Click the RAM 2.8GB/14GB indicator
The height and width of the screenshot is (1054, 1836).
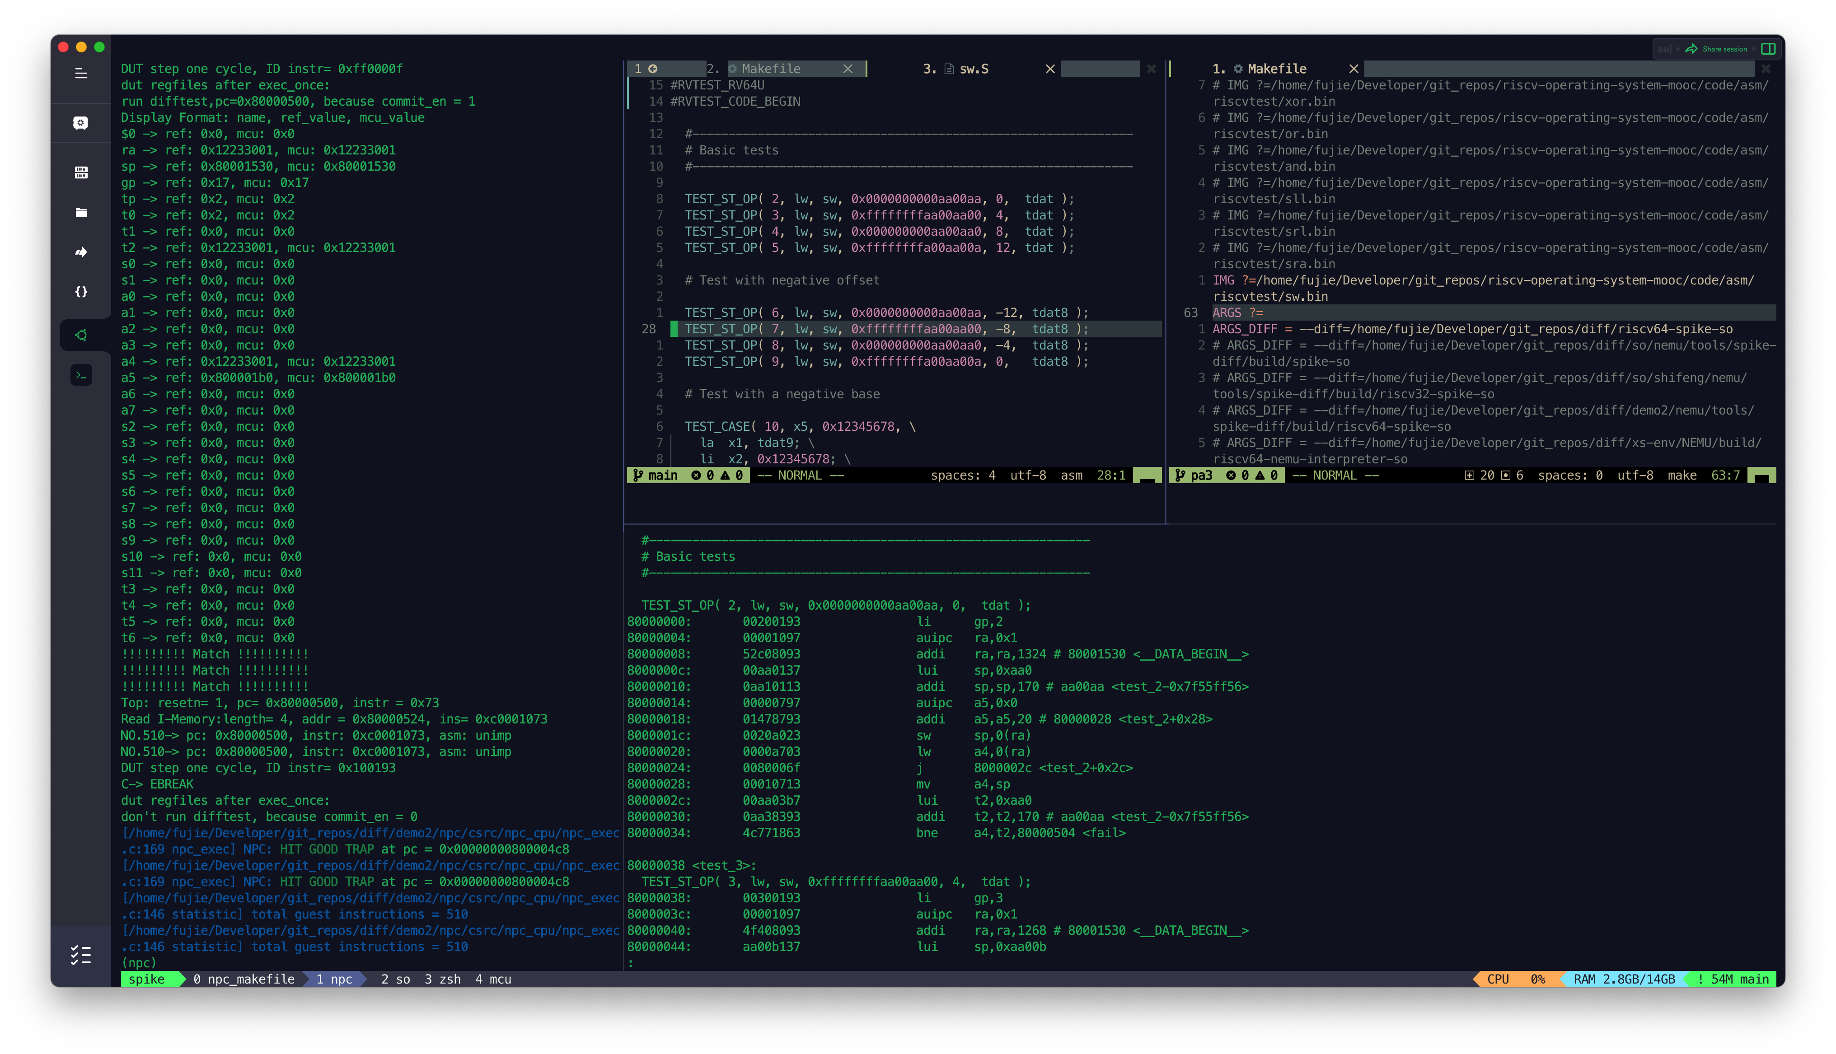(x=1624, y=979)
